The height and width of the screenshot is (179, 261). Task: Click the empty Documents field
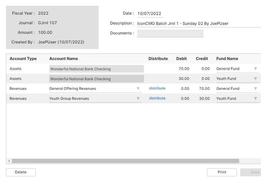[x=170, y=33]
